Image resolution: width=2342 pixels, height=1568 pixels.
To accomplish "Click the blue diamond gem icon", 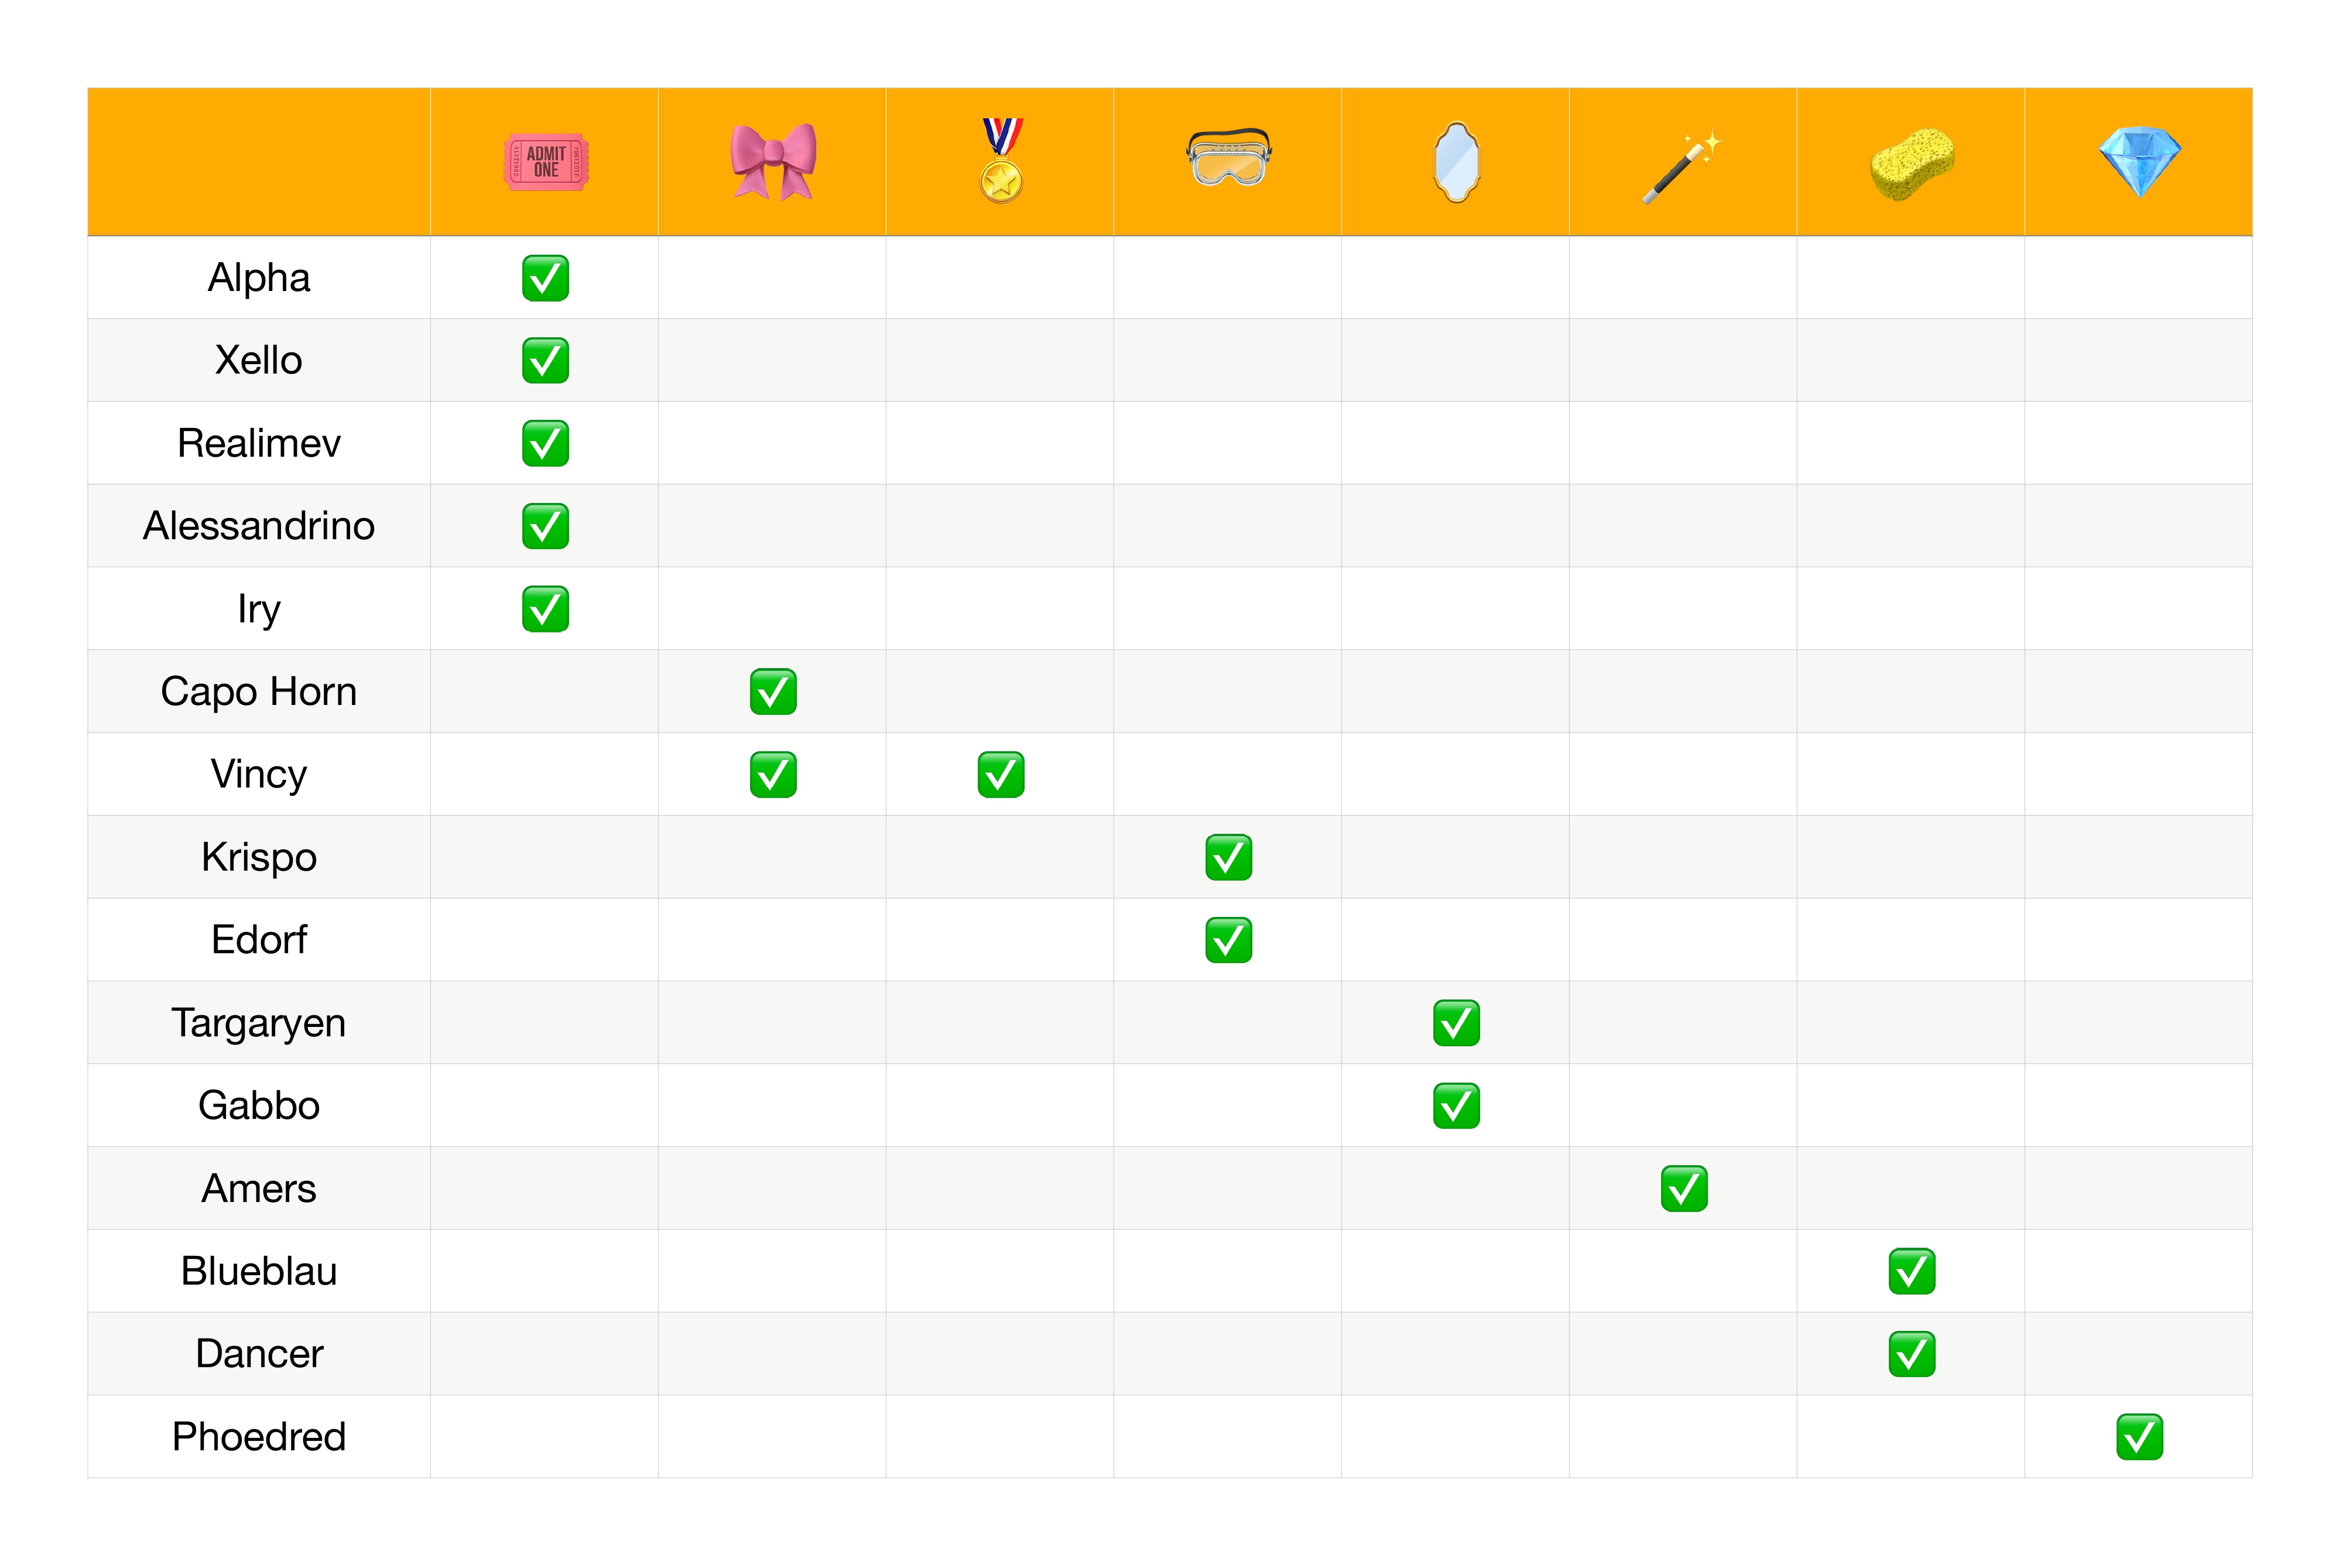I will coord(2139,162).
